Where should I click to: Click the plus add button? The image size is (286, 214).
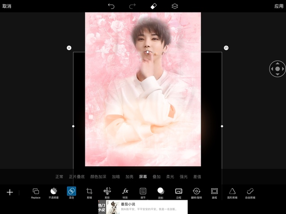[10, 192]
